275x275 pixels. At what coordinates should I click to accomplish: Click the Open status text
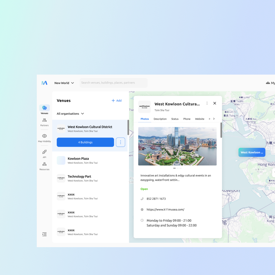click(144, 189)
